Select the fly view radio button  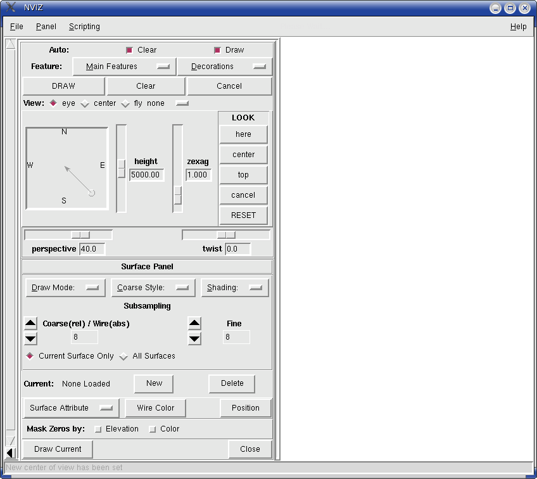125,103
